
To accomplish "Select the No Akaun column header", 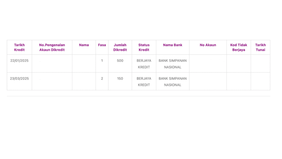I will [x=208, y=45].
